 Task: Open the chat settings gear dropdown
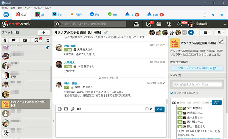[x=220, y=32]
